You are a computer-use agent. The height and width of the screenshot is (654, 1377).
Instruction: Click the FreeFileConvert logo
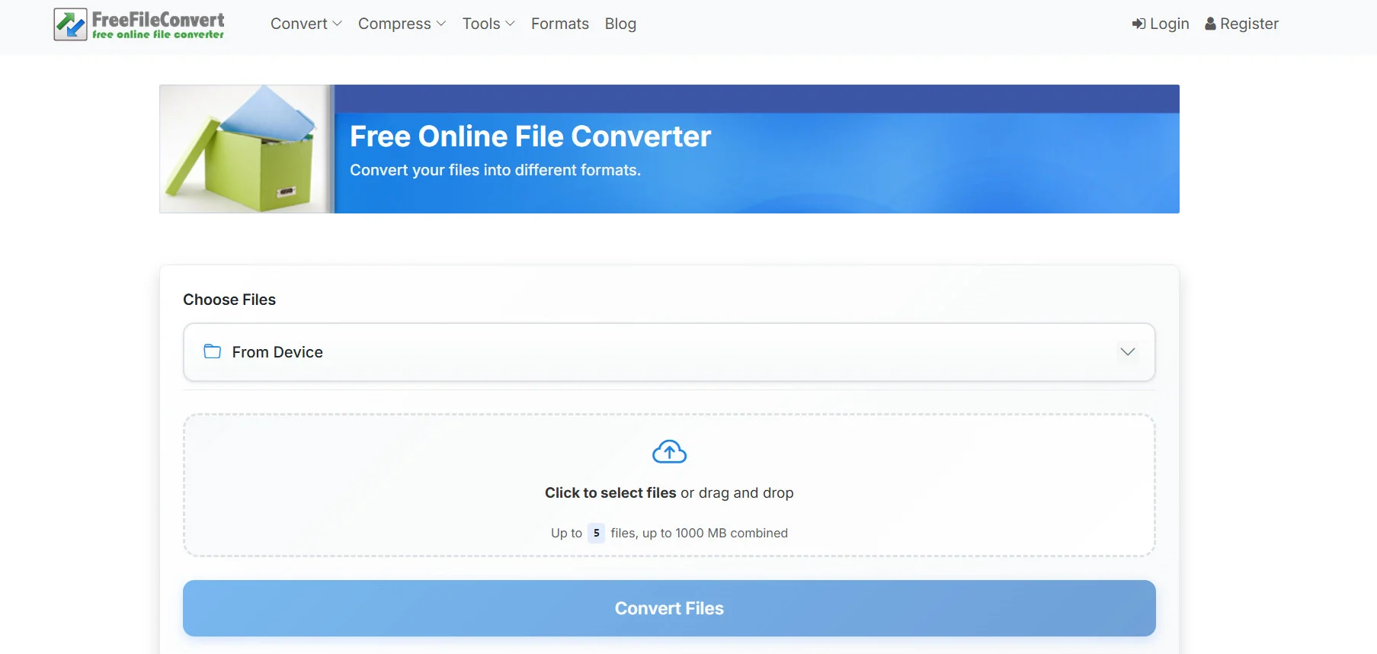coord(139,24)
